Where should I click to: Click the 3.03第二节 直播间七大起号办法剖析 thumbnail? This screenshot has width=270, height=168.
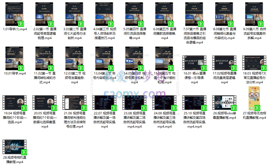pyautogui.click(x=75, y=14)
